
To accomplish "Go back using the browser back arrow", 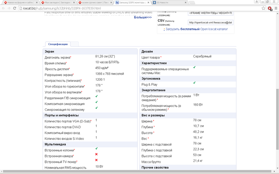I will pos(3,8).
